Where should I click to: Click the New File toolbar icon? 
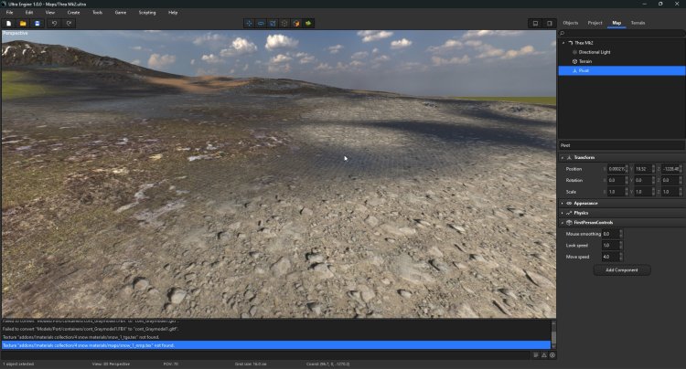(x=8, y=23)
